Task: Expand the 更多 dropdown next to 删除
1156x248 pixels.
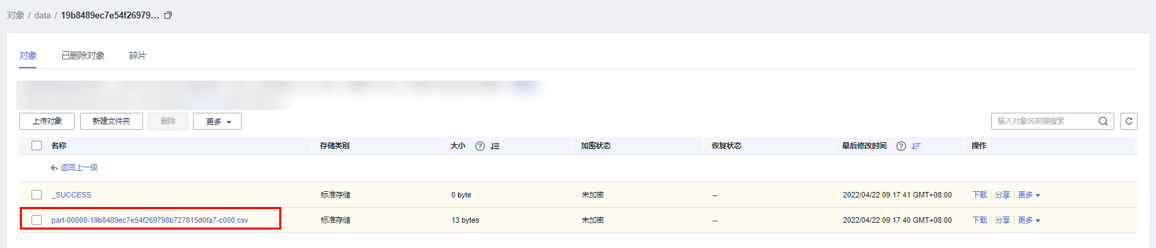Action: click(217, 121)
